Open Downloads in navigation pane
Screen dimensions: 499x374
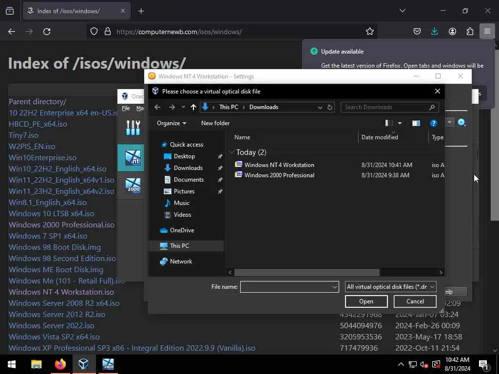point(188,168)
